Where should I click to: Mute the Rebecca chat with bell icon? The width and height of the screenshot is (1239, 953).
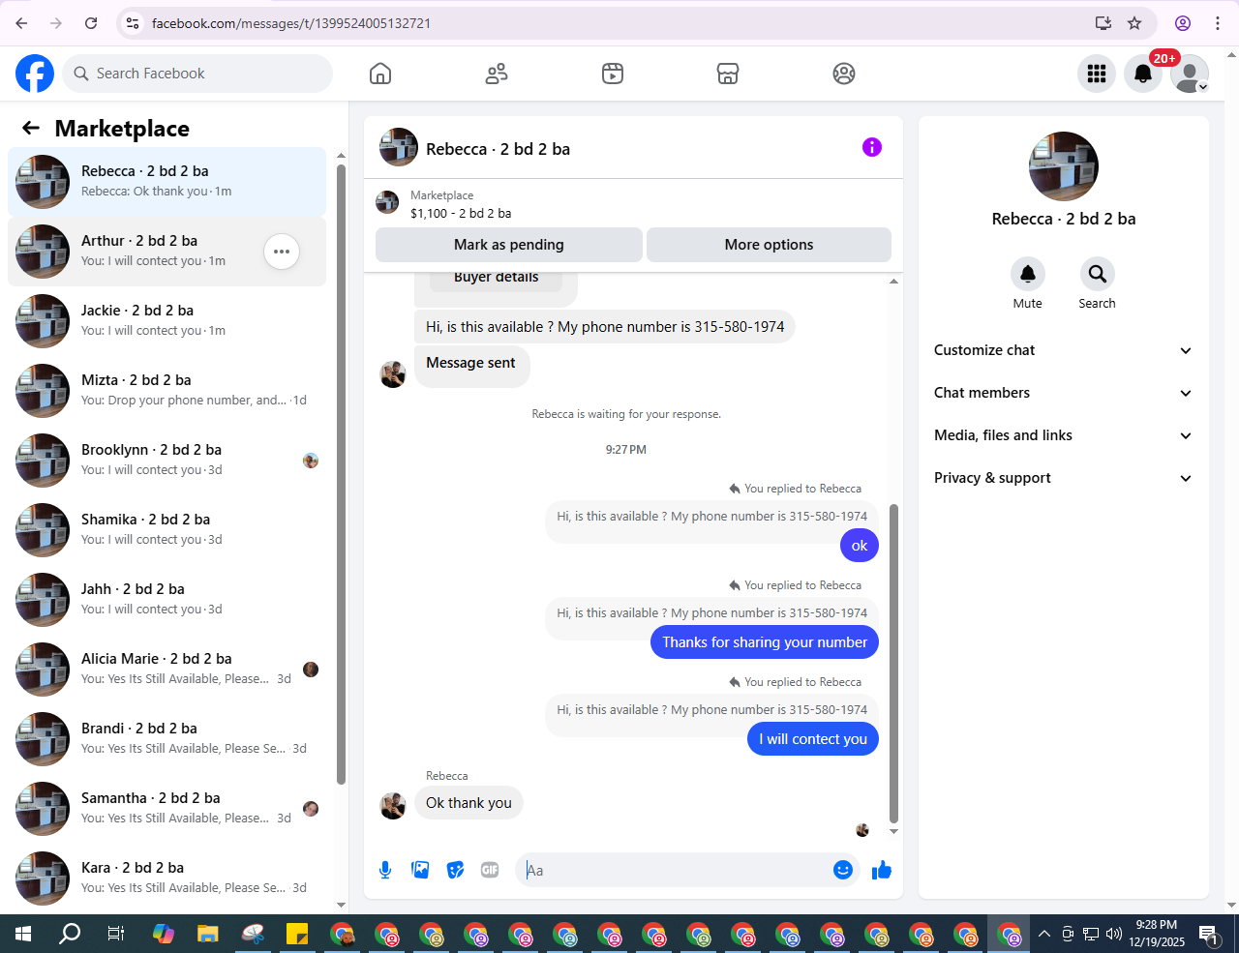pyautogui.click(x=1028, y=274)
